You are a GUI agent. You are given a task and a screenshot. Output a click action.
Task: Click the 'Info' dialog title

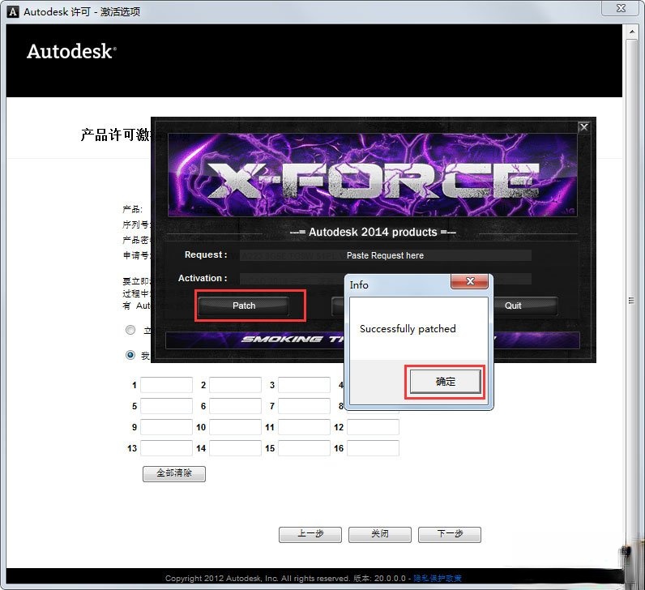(x=359, y=284)
